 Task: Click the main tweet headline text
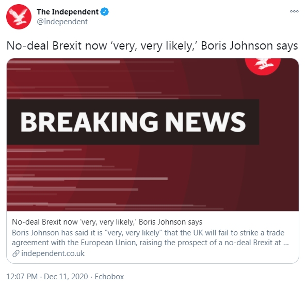pyautogui.click(x=152, y=46)
